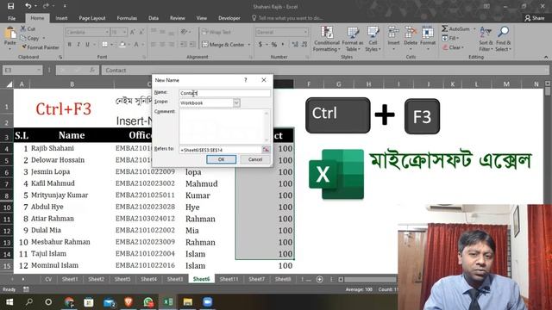The image size is (552, 310).
Task: Apply accounting dollar number format
Action: 260,45
